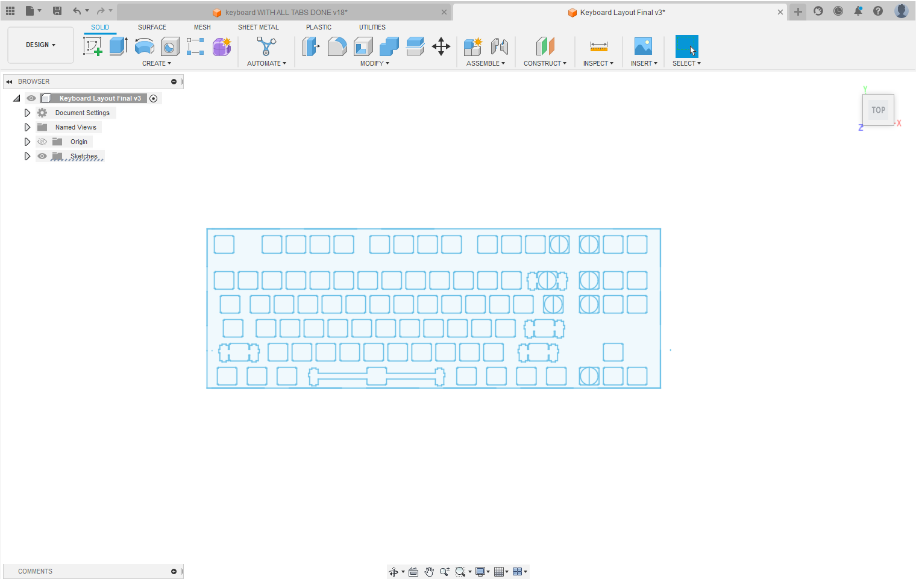Select the Extrude tool

118,46
